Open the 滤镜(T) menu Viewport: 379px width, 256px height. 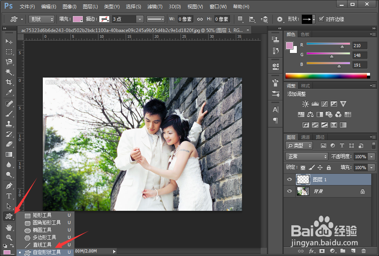click(x=155, y=7)
